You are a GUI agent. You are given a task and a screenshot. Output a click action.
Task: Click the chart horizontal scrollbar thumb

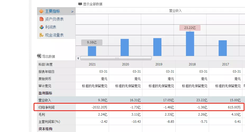(x=116, y=58)
